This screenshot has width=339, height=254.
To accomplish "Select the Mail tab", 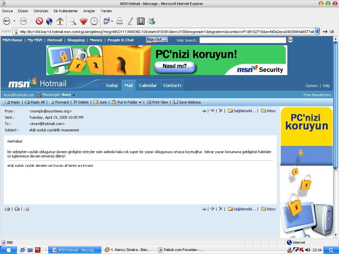I will (129, 86).
